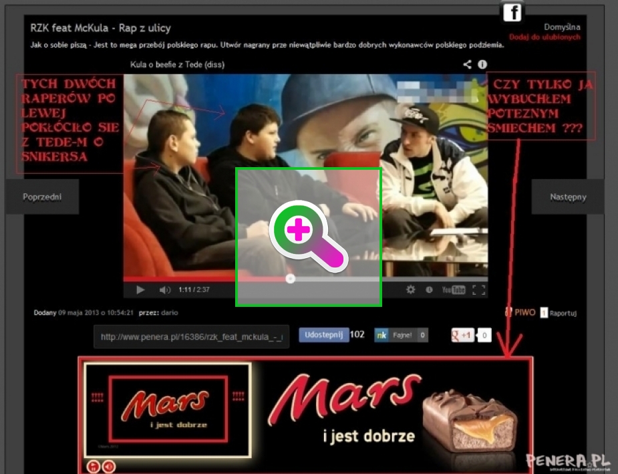
Task: Open the video info icon
Action: point(482,64)
